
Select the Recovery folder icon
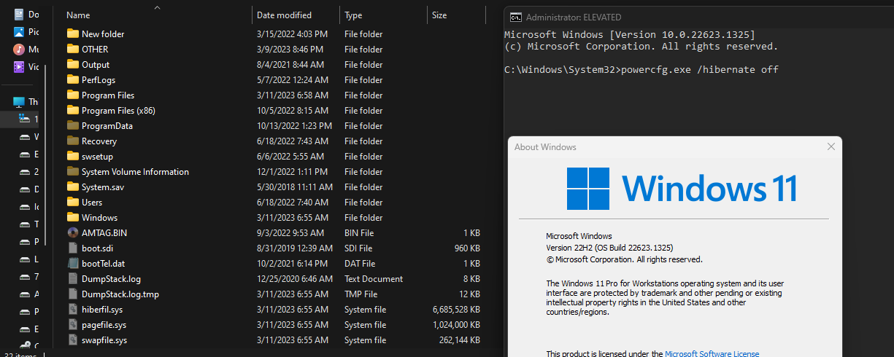(72, 141)
